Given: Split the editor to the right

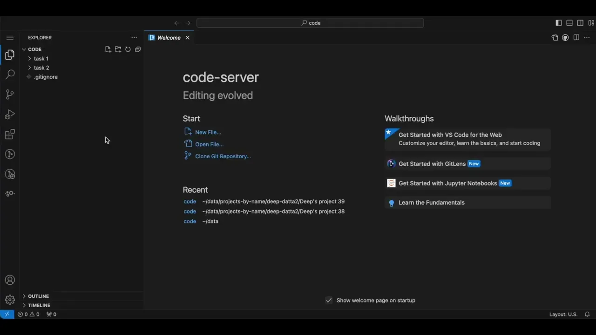Looking at the screenshot, I should 576,38.
